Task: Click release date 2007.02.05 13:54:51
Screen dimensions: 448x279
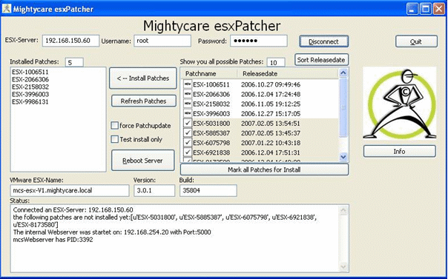Action: (271, 123)
